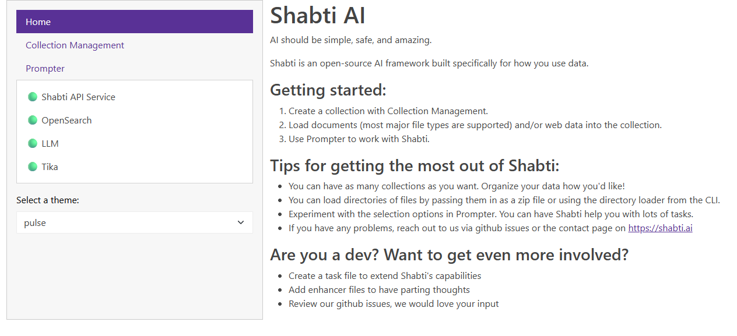Screen dimensions: 737x336
Task: Open the Home navigation item
Action: pyautogui.click(x=135, y=22)
